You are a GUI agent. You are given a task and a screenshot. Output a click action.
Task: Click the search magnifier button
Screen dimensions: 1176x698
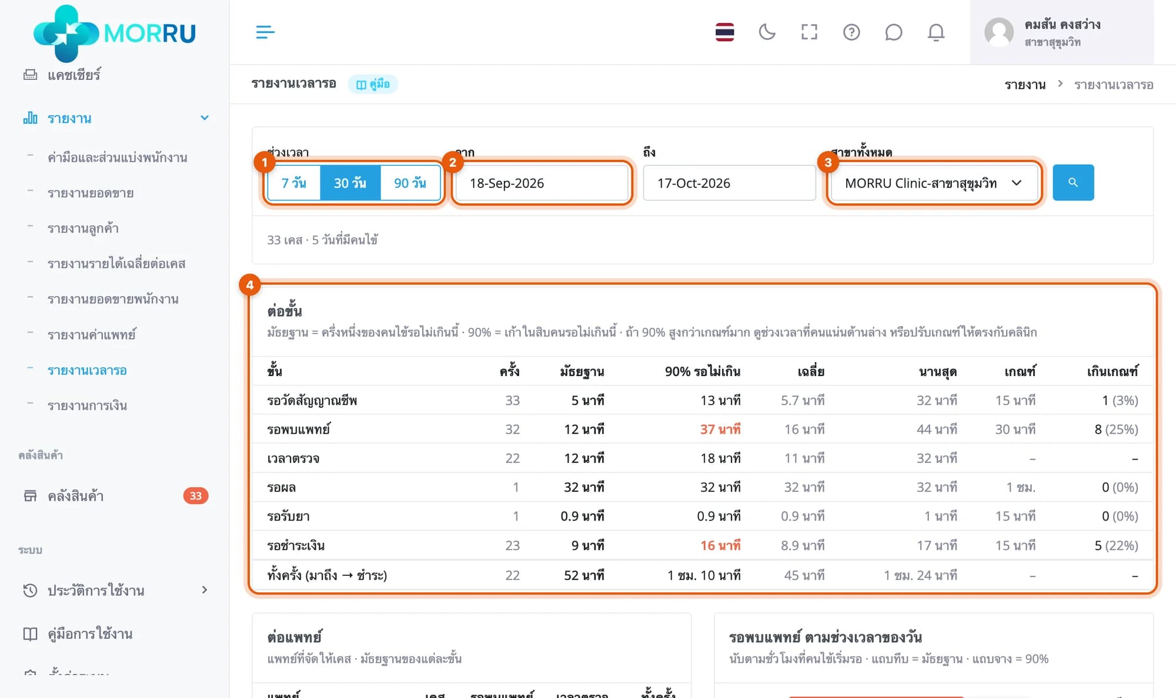[x=1073, y=183]
